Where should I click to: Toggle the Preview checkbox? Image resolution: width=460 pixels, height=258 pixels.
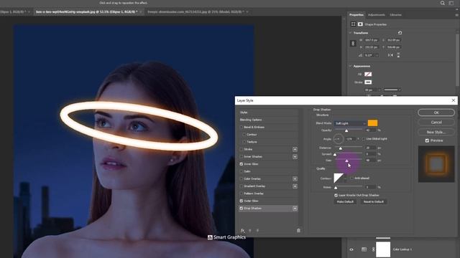coord(427,140)
